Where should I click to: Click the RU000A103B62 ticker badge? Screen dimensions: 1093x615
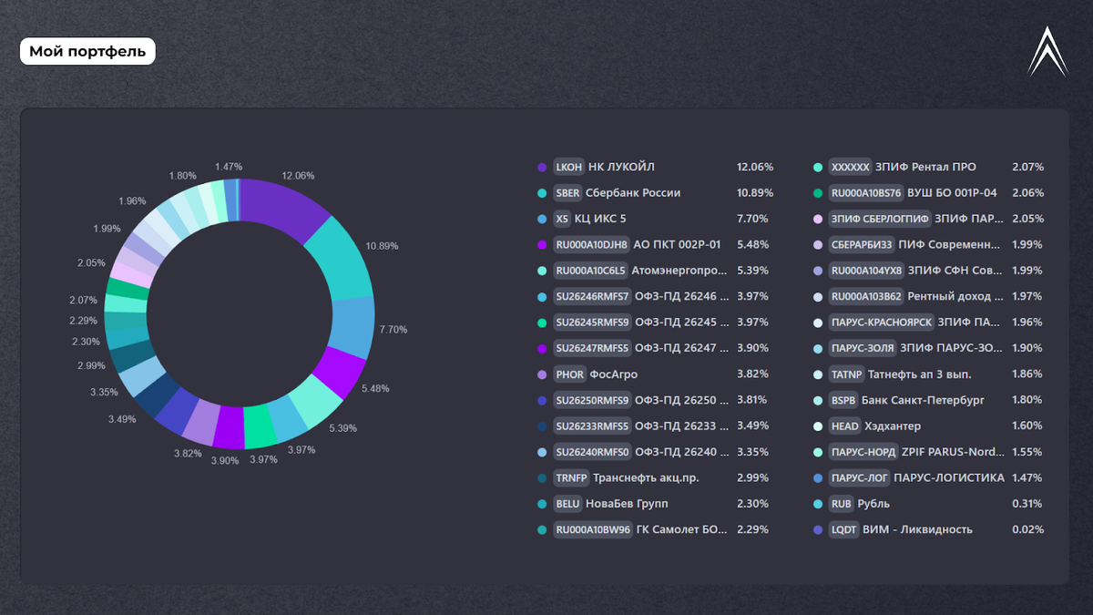(866, 296)
